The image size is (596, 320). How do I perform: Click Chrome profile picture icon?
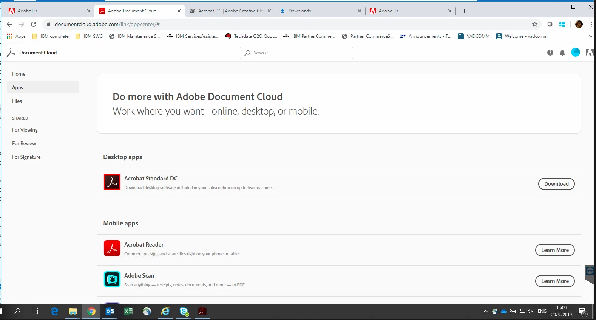[x=579, y=24]
